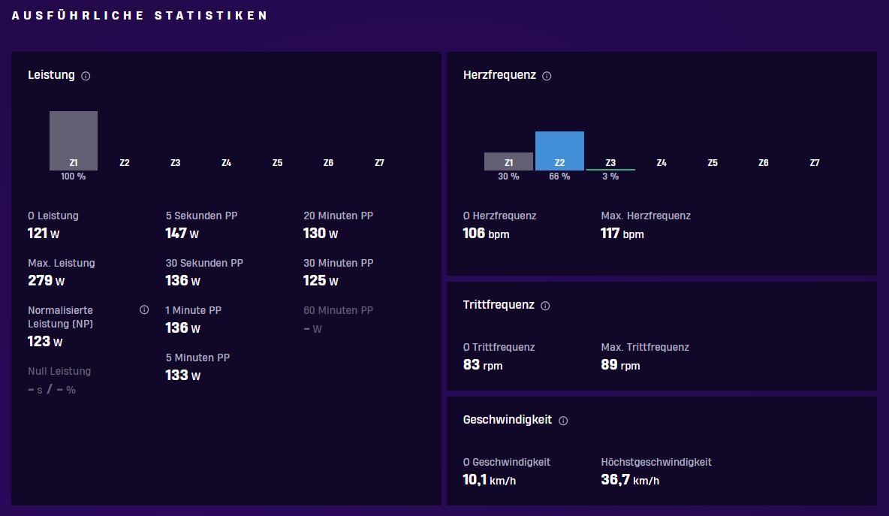Screen dimensions: 889x516
Task: Open the info icon next to Leistung
Action: coord(86,76)
